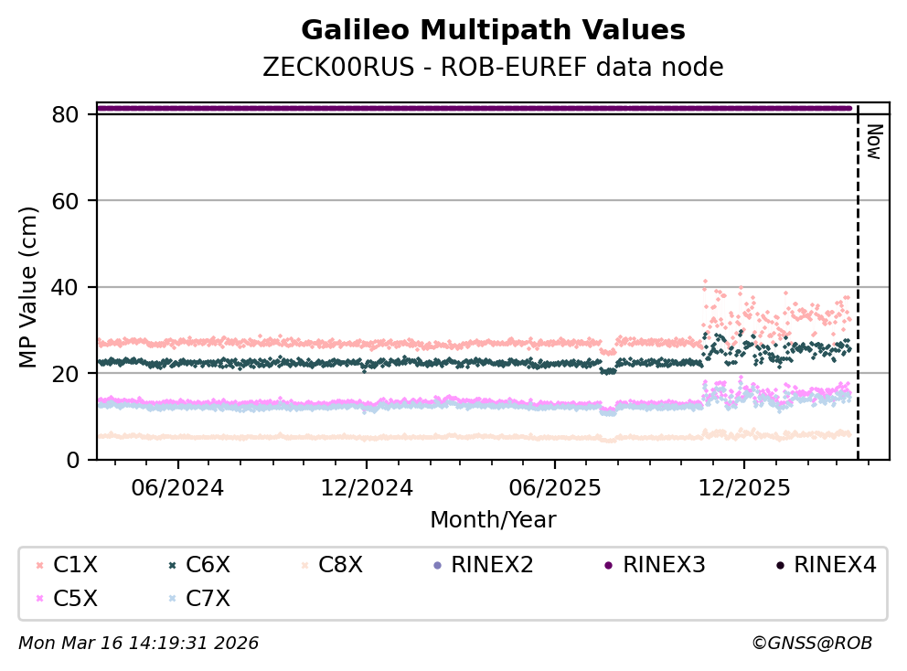Select the C6X legend label text
Image resolution: width=907 pixels, height=671 pixels.
coord(208,565)
